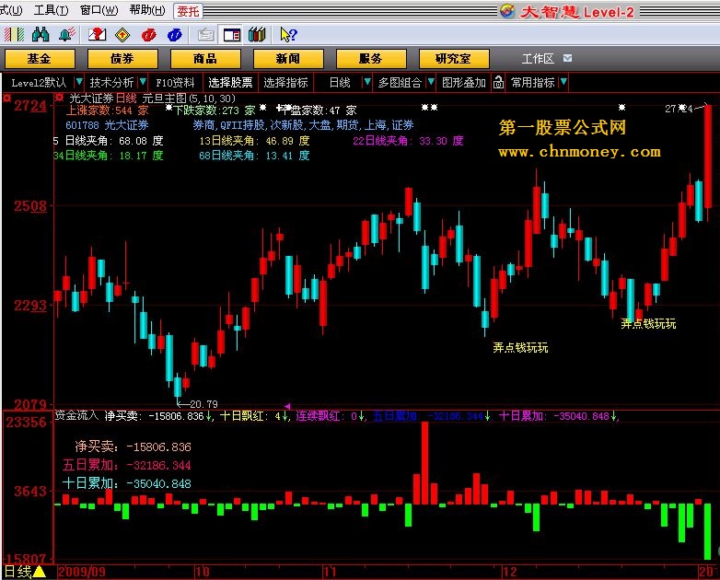Click the 20.79 low price label
The height and width of the screenshot is (580, 720).
point(203,404)
